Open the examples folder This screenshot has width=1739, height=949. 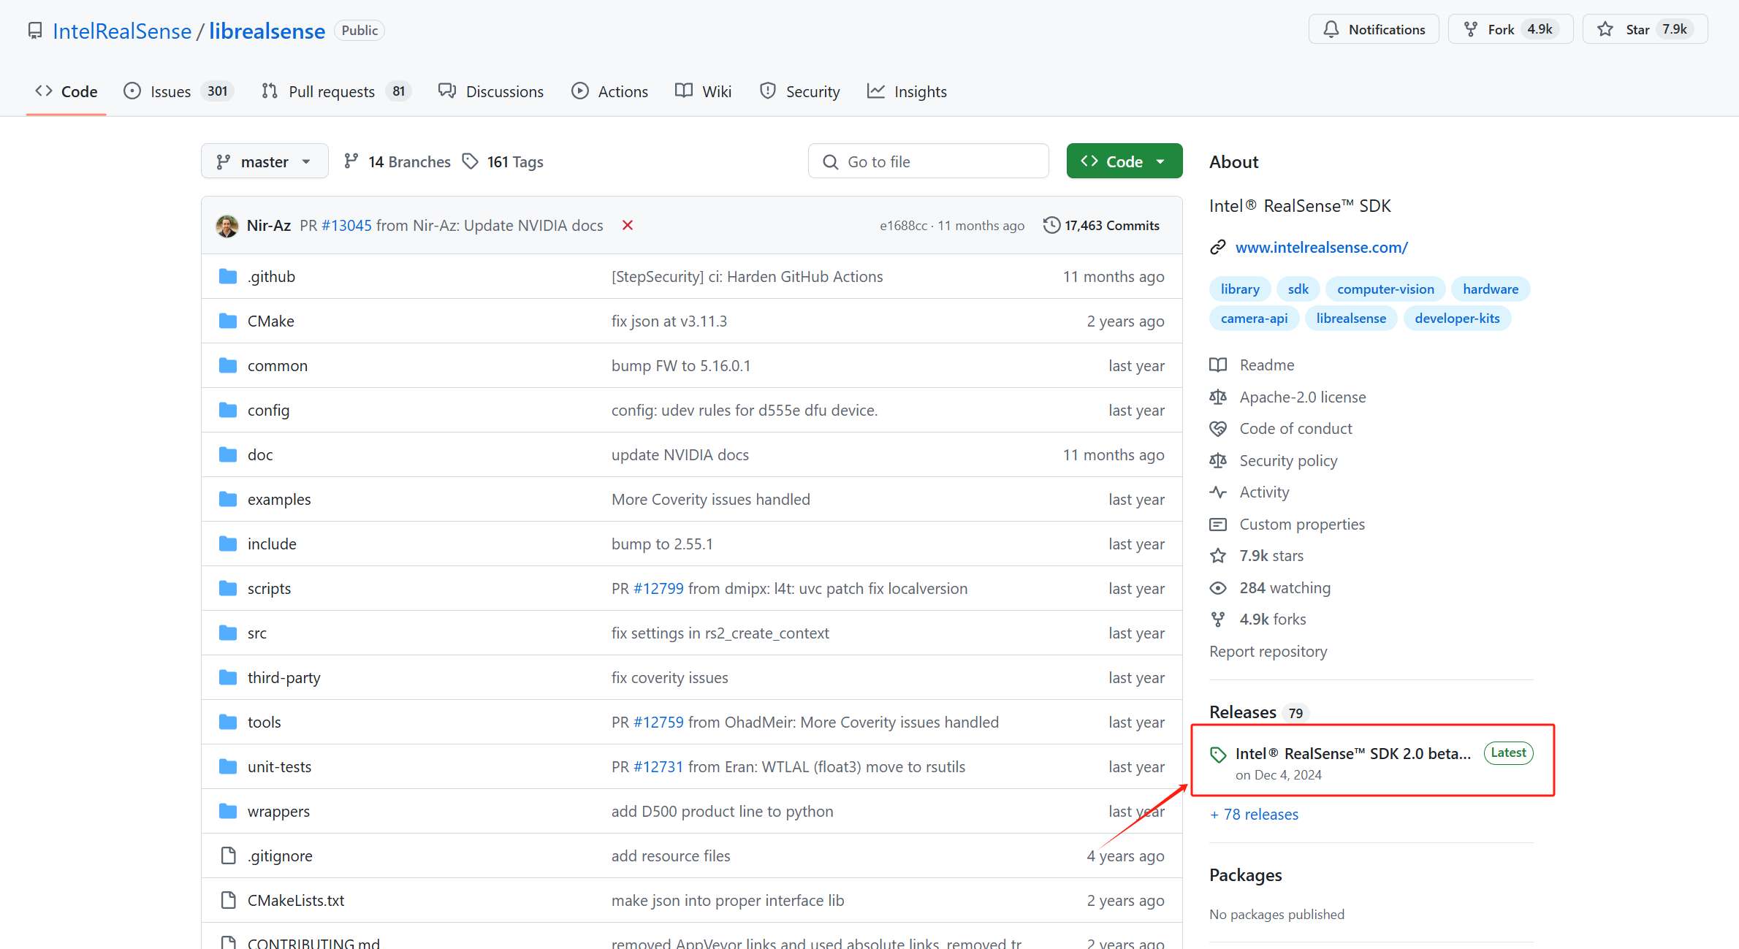tap(279, 499)
